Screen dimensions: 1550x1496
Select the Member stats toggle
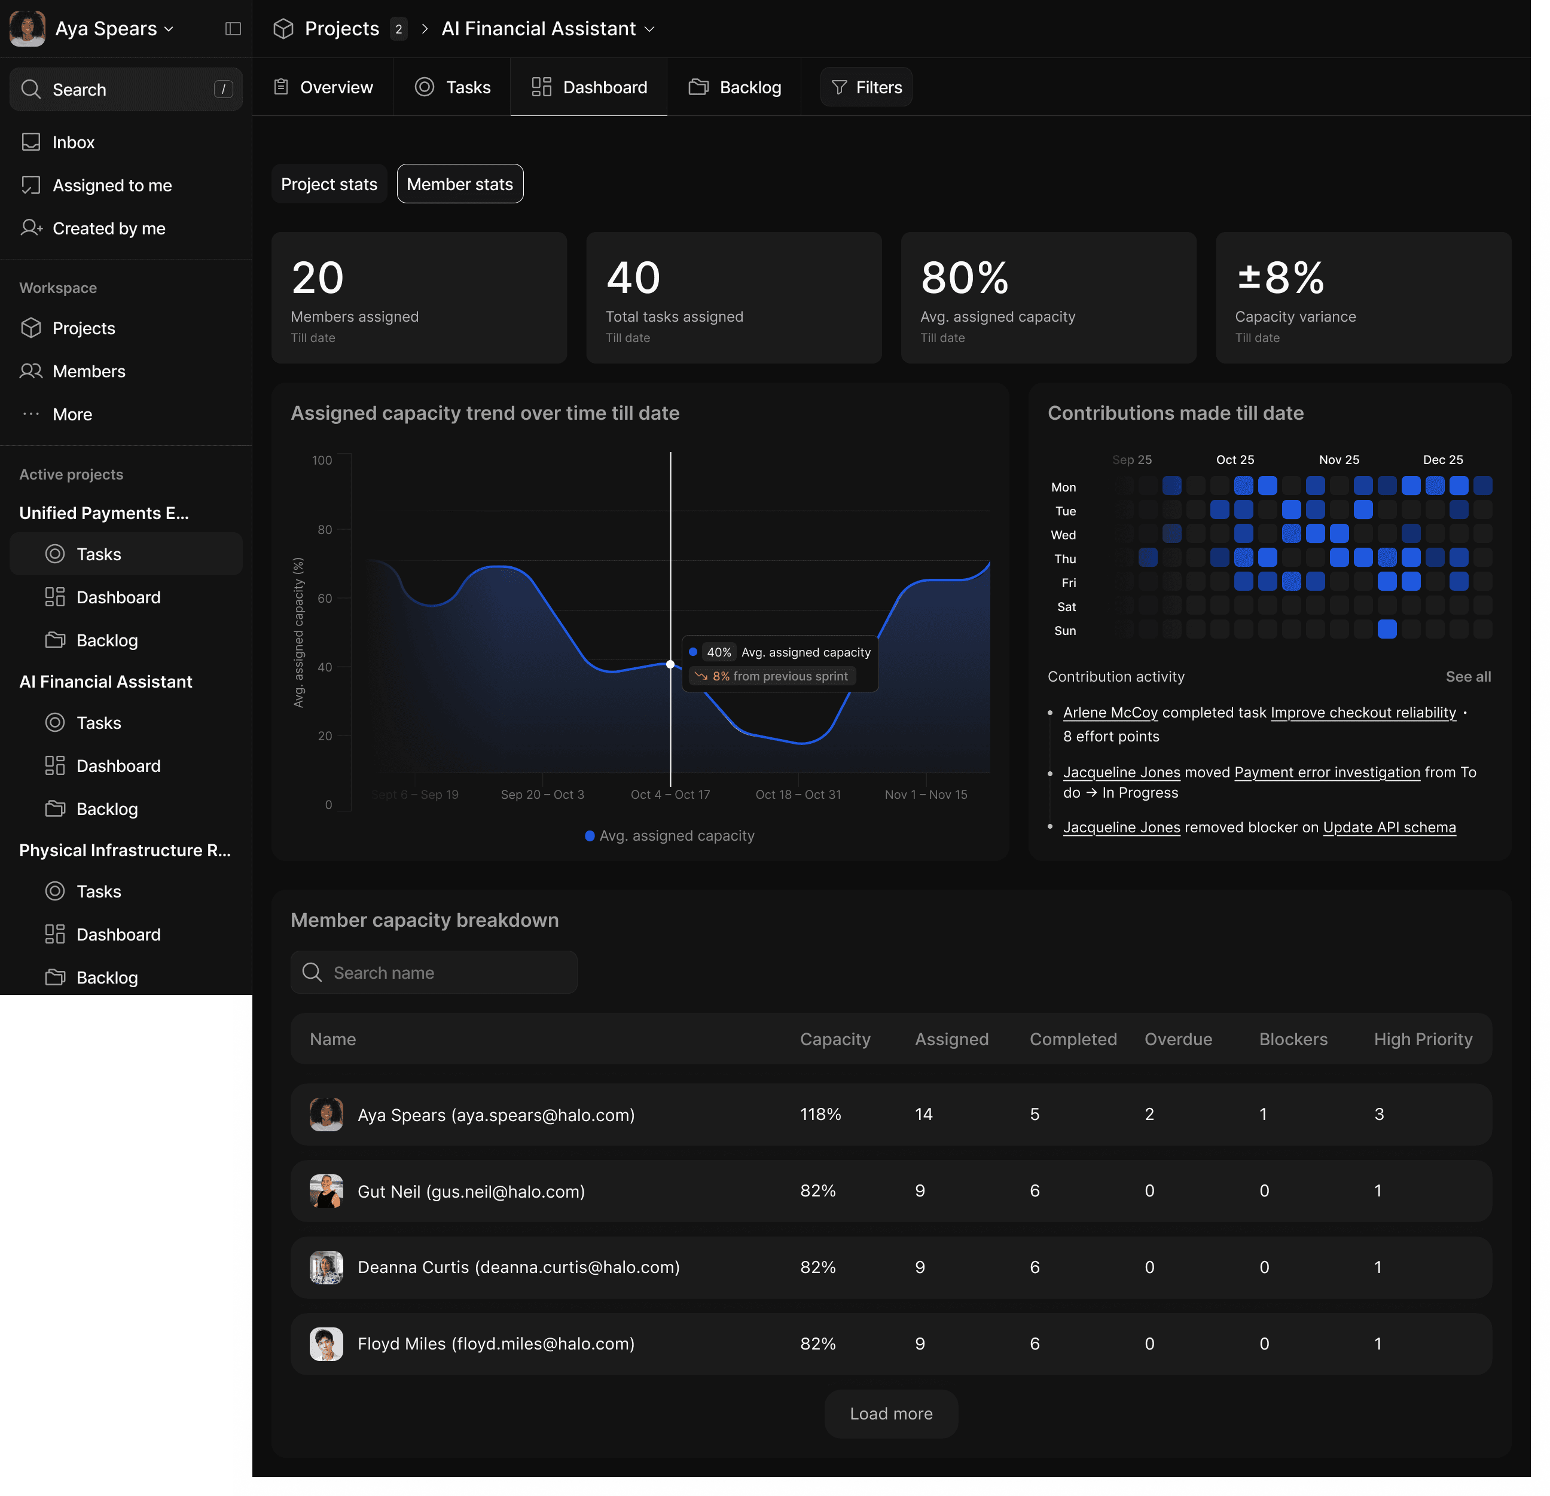[459, 184]
